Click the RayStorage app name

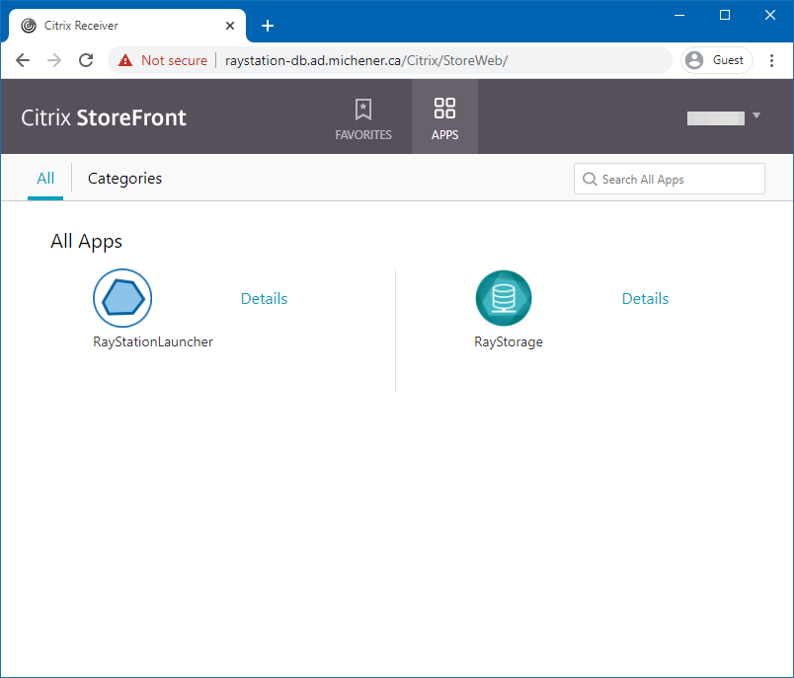point(509,342)
